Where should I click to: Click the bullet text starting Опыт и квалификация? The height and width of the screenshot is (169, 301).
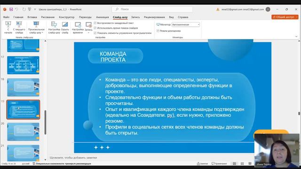tap(174, 115)
